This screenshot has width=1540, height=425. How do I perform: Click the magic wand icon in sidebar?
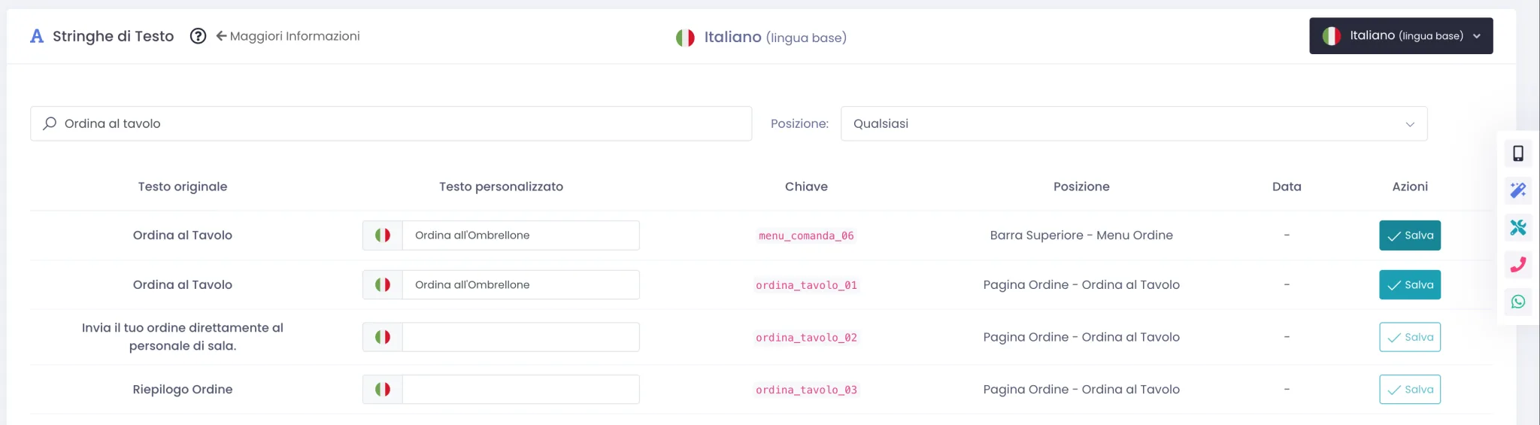[1518, 190]
